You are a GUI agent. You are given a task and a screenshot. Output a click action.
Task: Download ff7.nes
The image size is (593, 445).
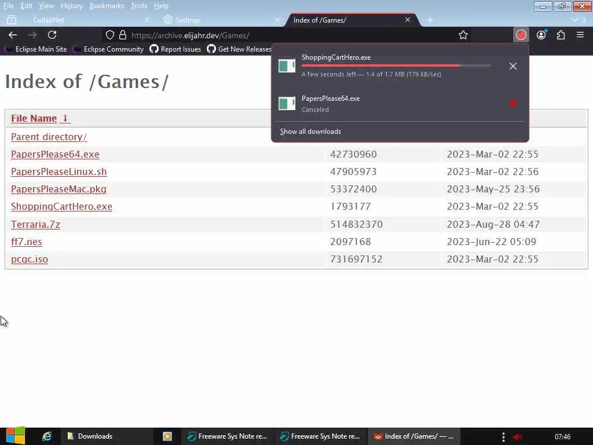coord(27,242)
